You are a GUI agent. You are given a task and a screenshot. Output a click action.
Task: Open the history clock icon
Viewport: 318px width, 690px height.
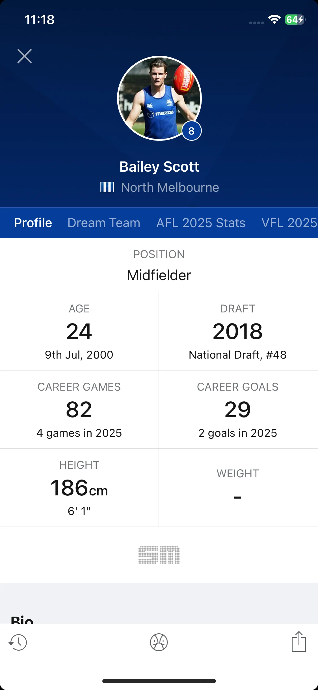18,642
